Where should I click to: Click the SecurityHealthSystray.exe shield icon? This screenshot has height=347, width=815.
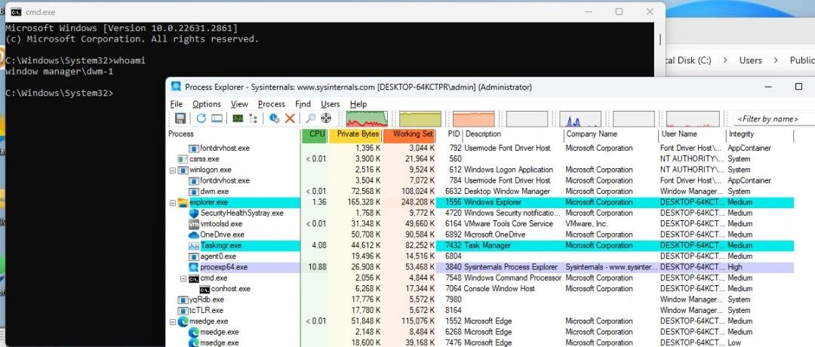[194, 213]
